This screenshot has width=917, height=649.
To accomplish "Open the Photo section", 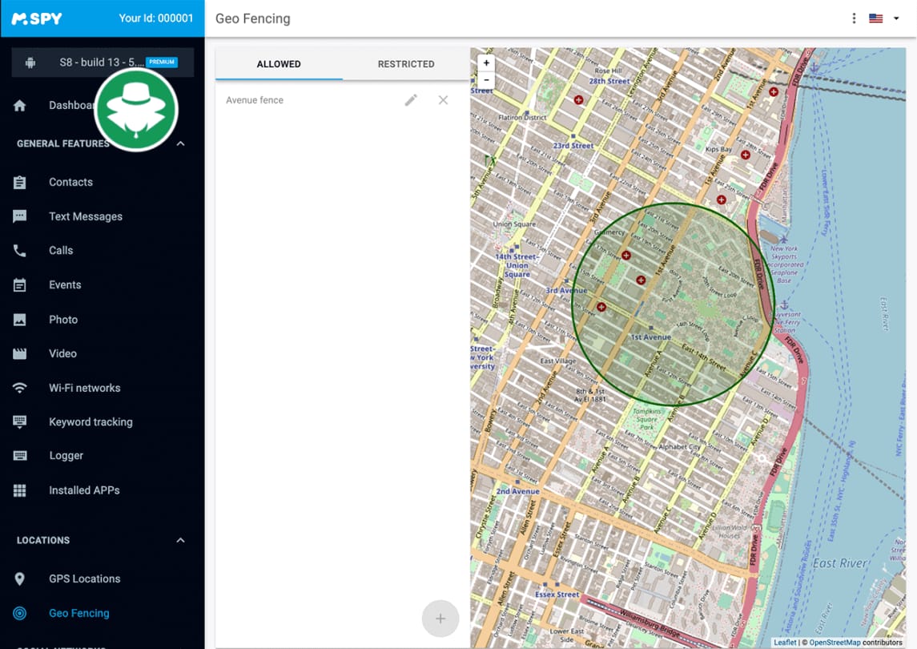I will [x=62, y=319].
